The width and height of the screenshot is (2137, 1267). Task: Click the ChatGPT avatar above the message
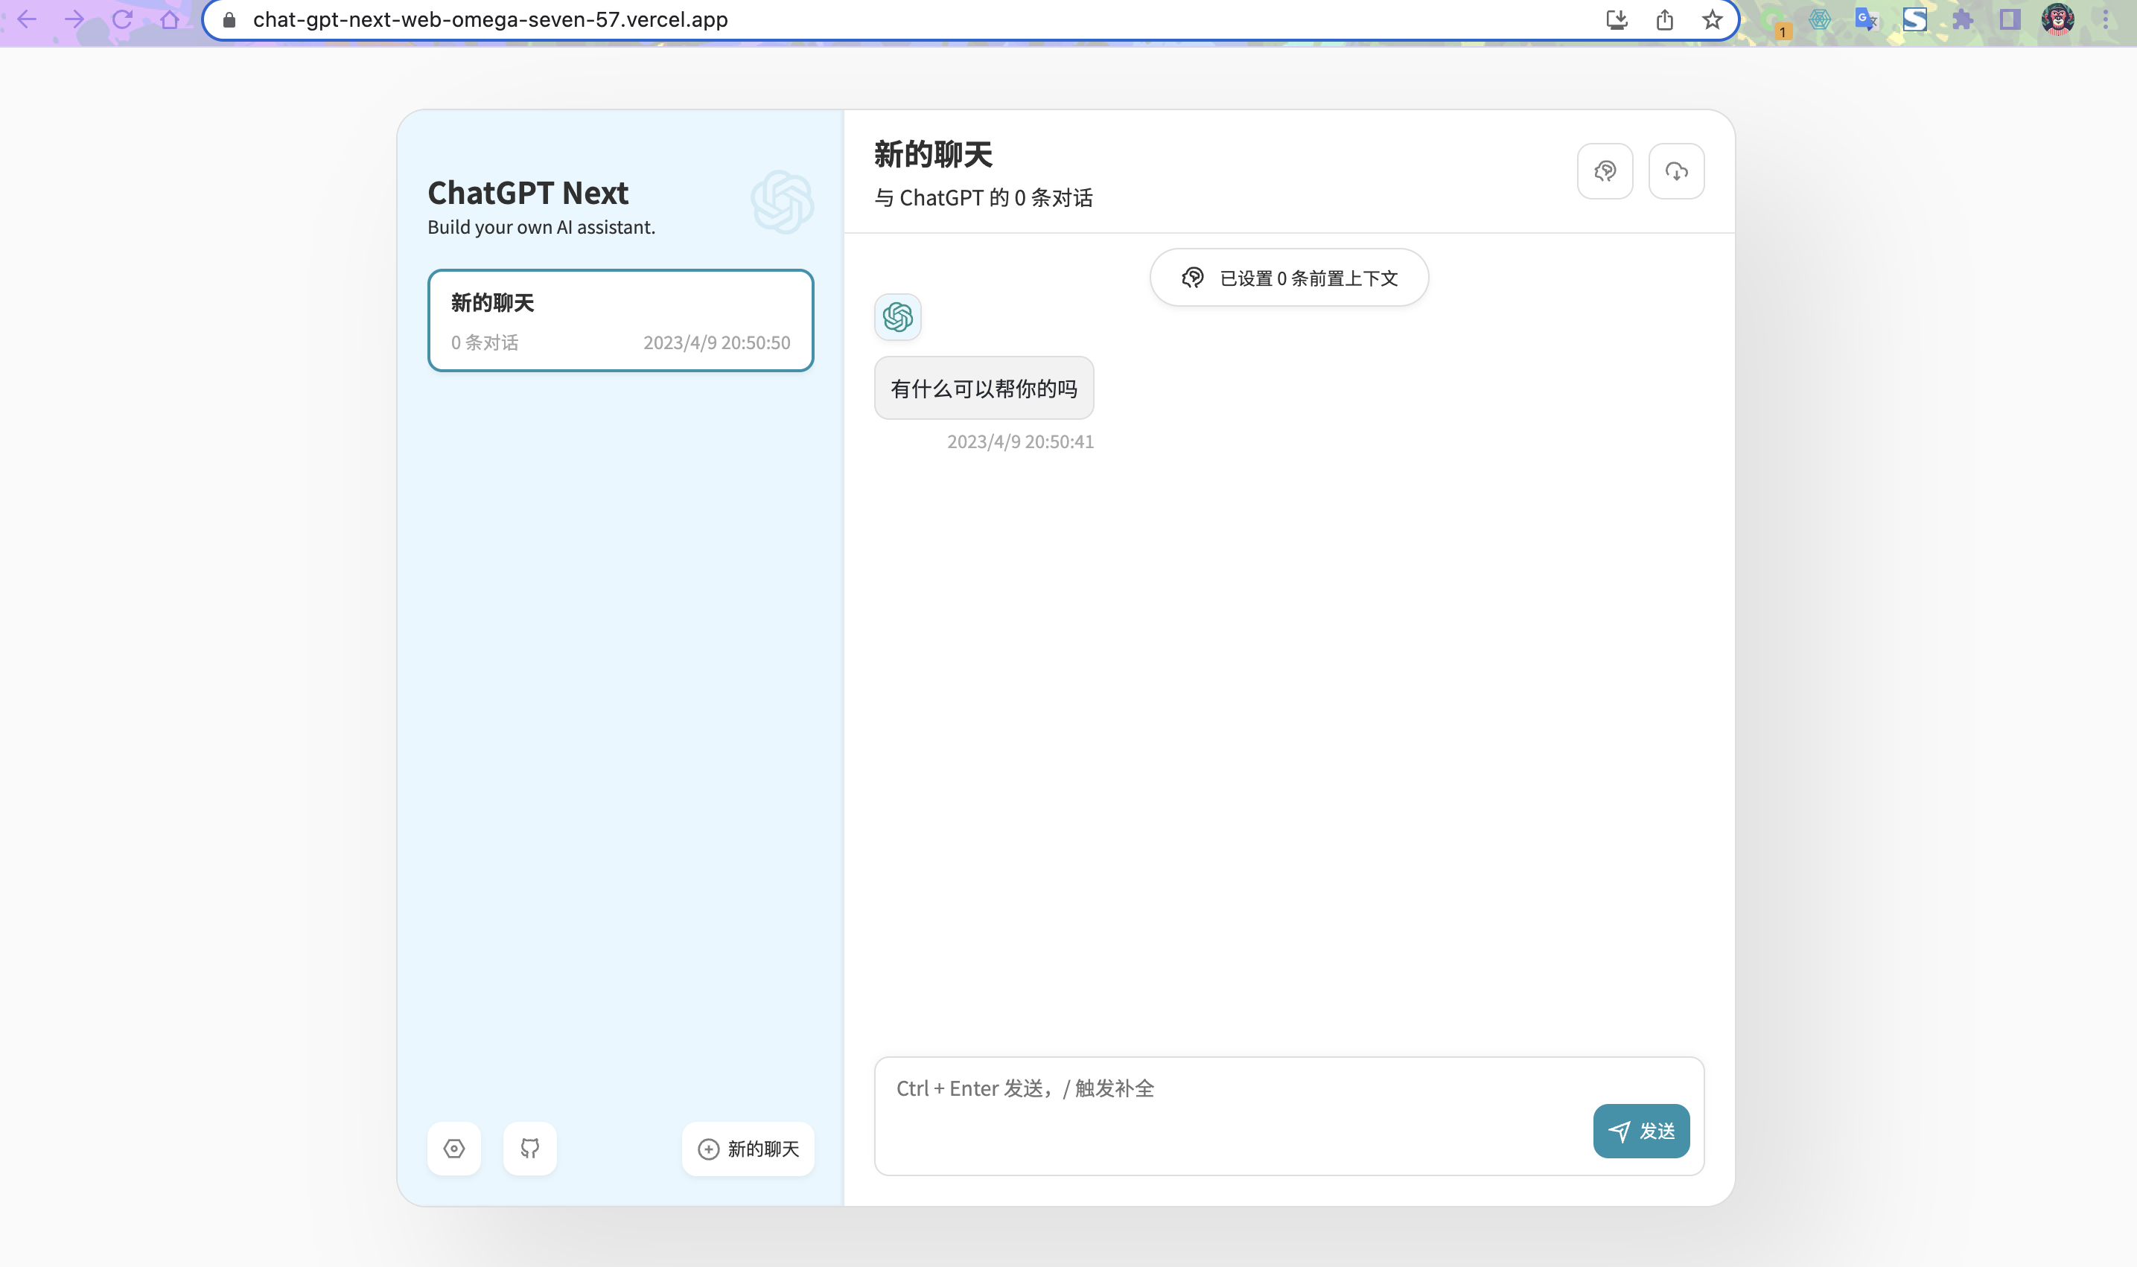(897, 318)
